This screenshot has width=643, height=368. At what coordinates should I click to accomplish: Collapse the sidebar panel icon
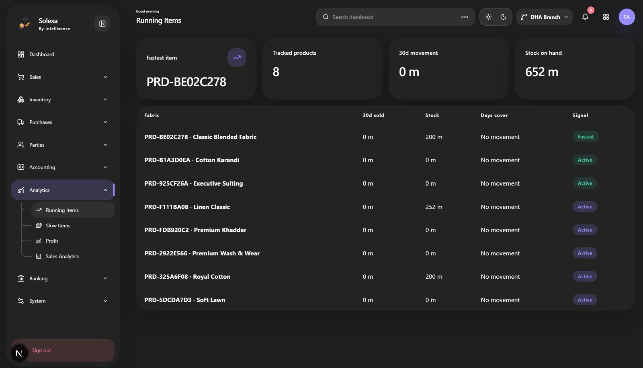[102, 24]
